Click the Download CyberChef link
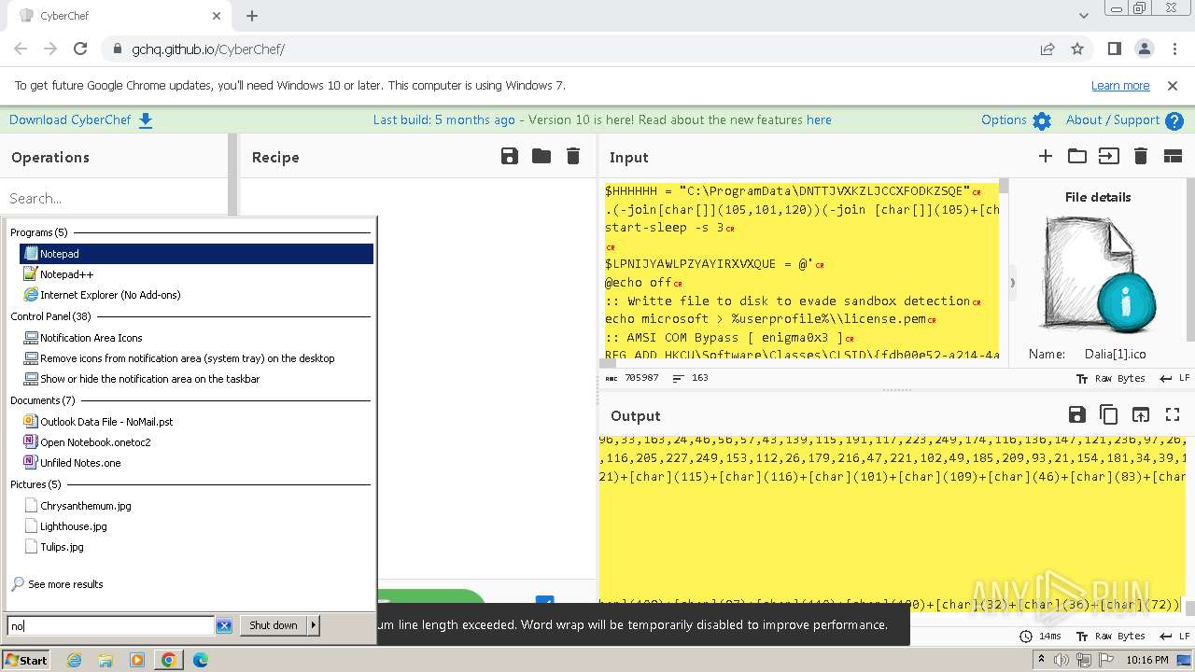Viewport: 1195px width, 672px height. click(x=70, y=119)
